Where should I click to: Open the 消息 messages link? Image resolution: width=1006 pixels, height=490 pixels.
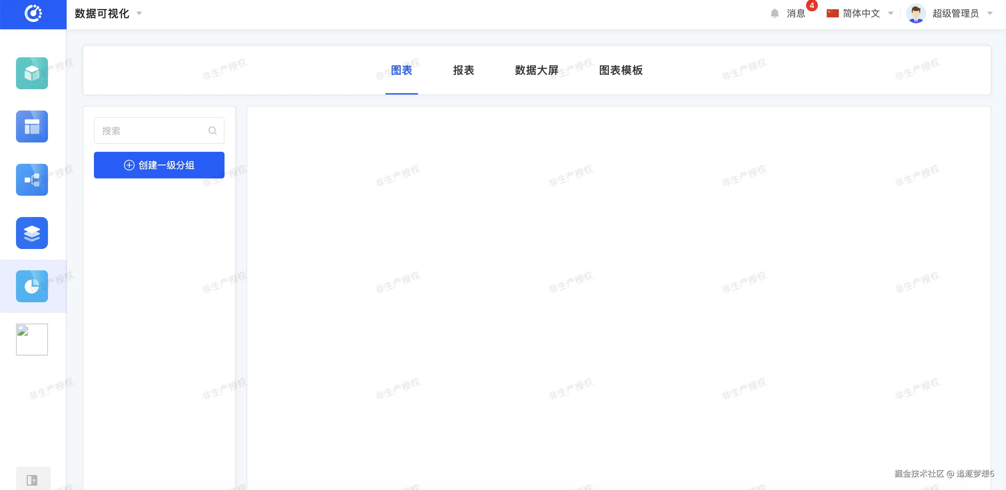click(x=796, y=14)
